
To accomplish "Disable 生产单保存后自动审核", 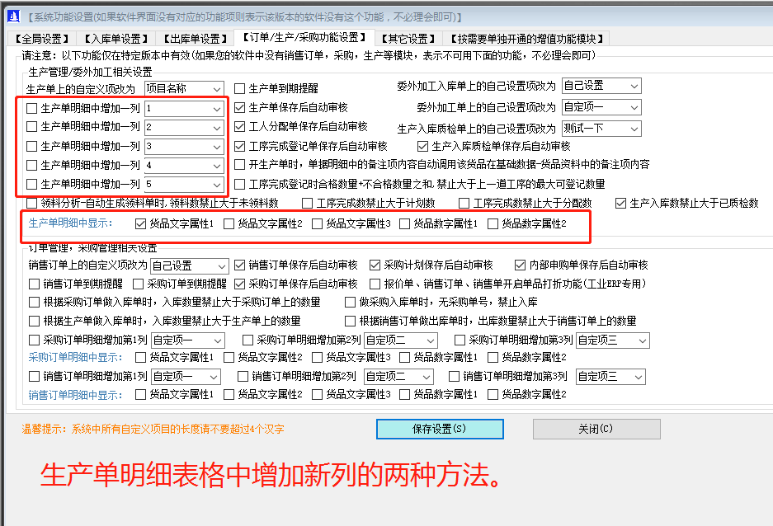I will (238, 108).
